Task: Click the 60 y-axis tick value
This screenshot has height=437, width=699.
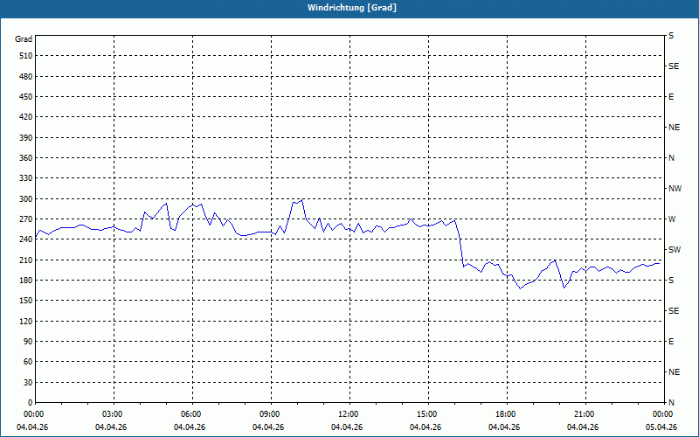Action: pos(28,362)
